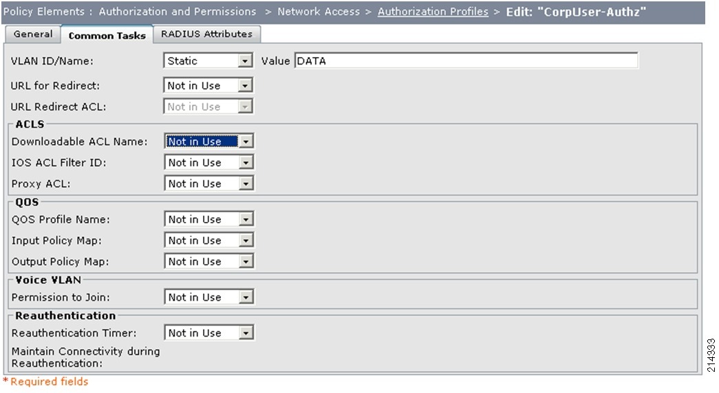Open the VLAN ID/Name Static dropdown
This screenshot has width=719, height=393.
pyautogui.click(x=208, y=61)
